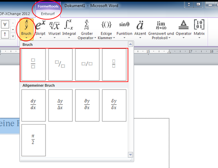Screen dimensions: 218x168
Task: Open the Eckige Klammer menu
Action: tap(106, 29)
